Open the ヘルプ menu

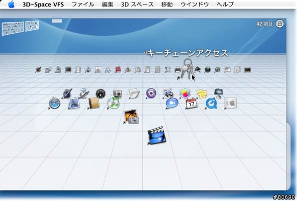225,4
